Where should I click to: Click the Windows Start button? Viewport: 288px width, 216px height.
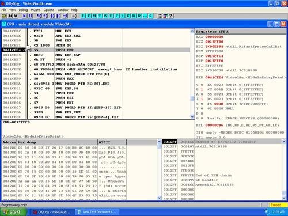click(x=13, y=212)
